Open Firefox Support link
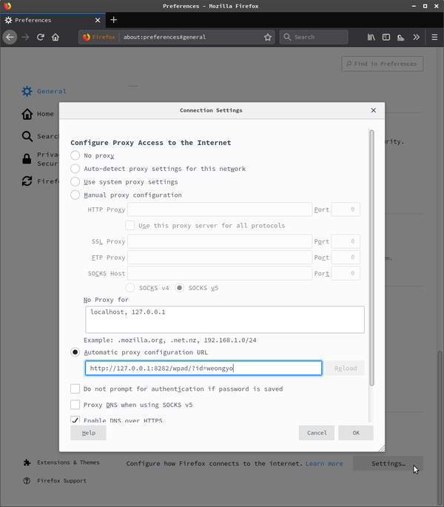This screenshot has height=507, width=444. tap(55, 481)
